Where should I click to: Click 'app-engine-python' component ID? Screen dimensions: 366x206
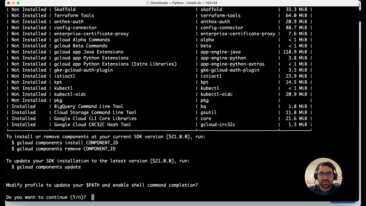pyautogui.click(x=223, y=58)
